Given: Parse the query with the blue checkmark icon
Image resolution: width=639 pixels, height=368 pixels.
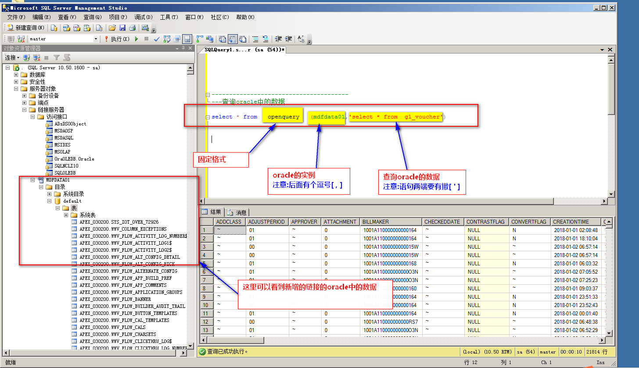Looking at the screenshot, I should (157, 39).
